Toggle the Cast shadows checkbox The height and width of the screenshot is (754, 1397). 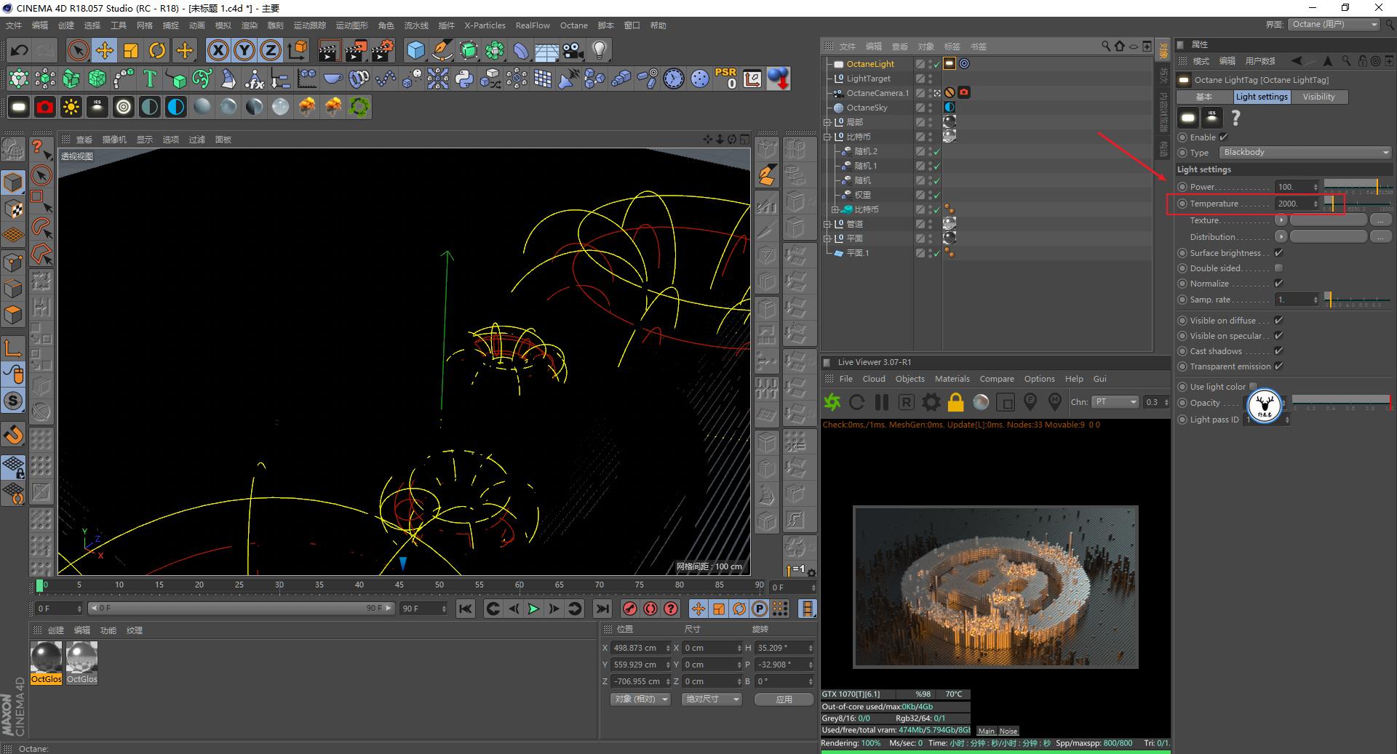[1278, 351]
